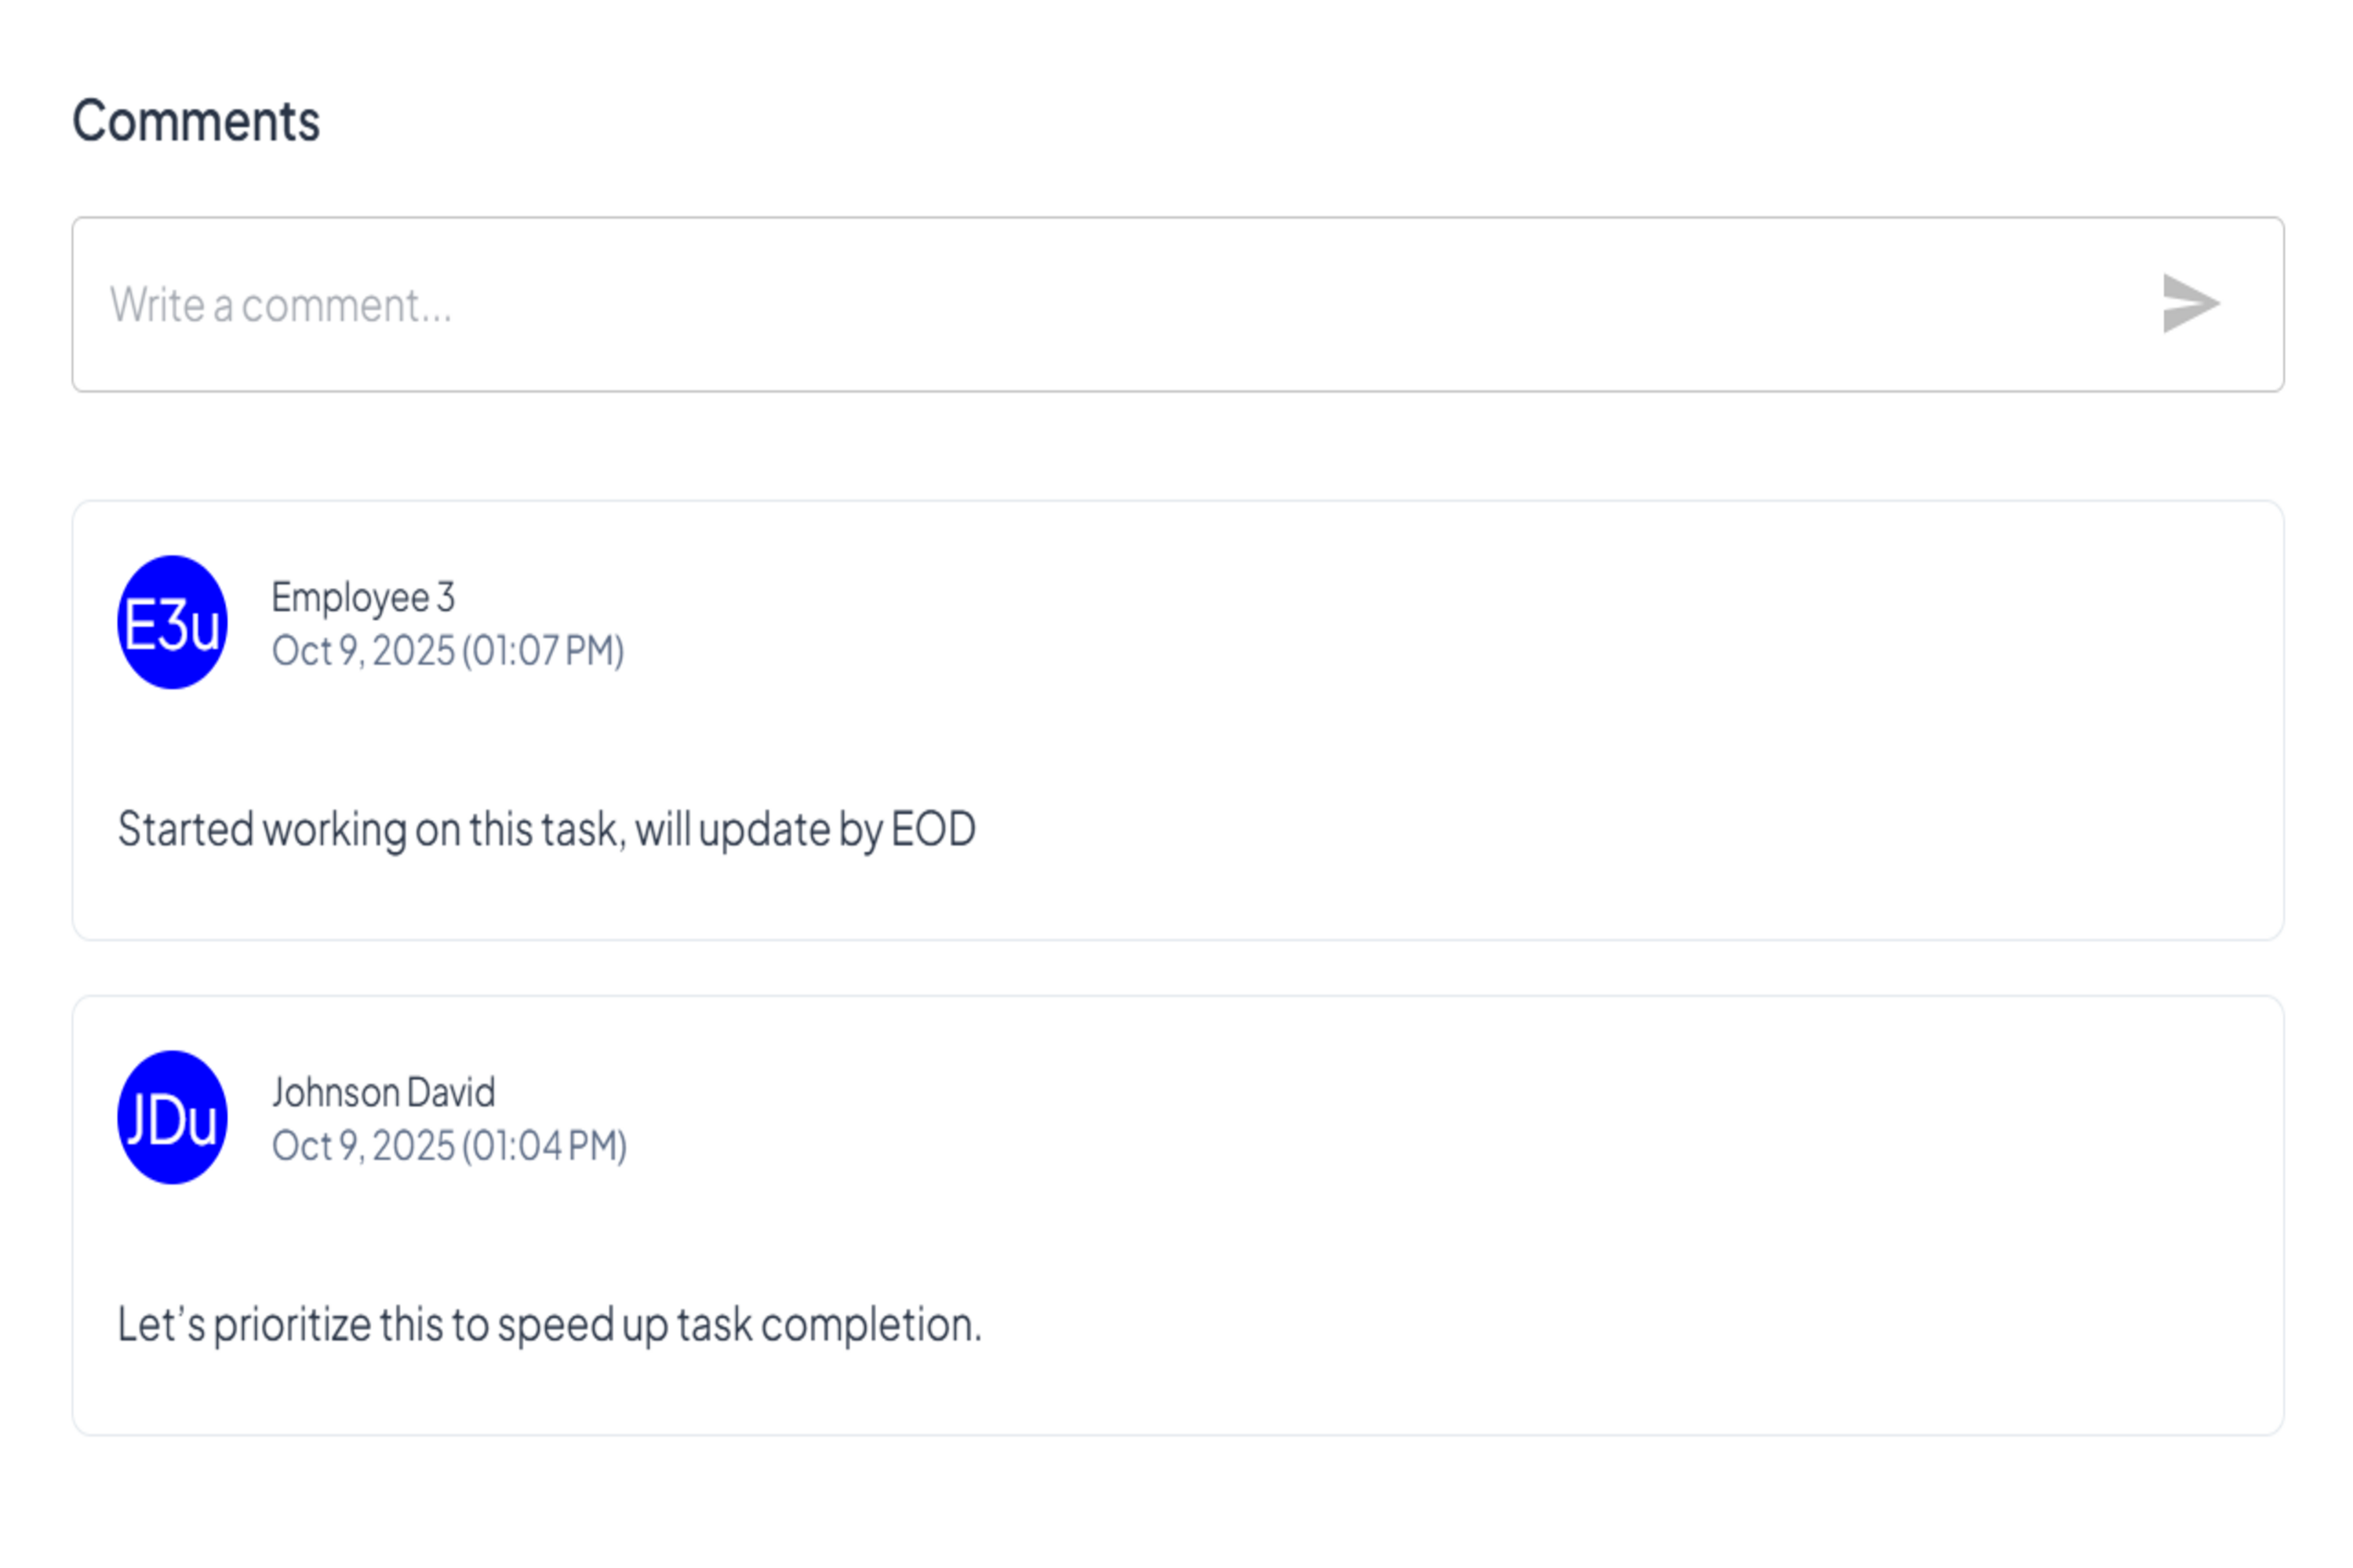Viewport: 2353px width, 1568px height.
Task: Open Employee 3's profile name
Action: coord(362,598)
